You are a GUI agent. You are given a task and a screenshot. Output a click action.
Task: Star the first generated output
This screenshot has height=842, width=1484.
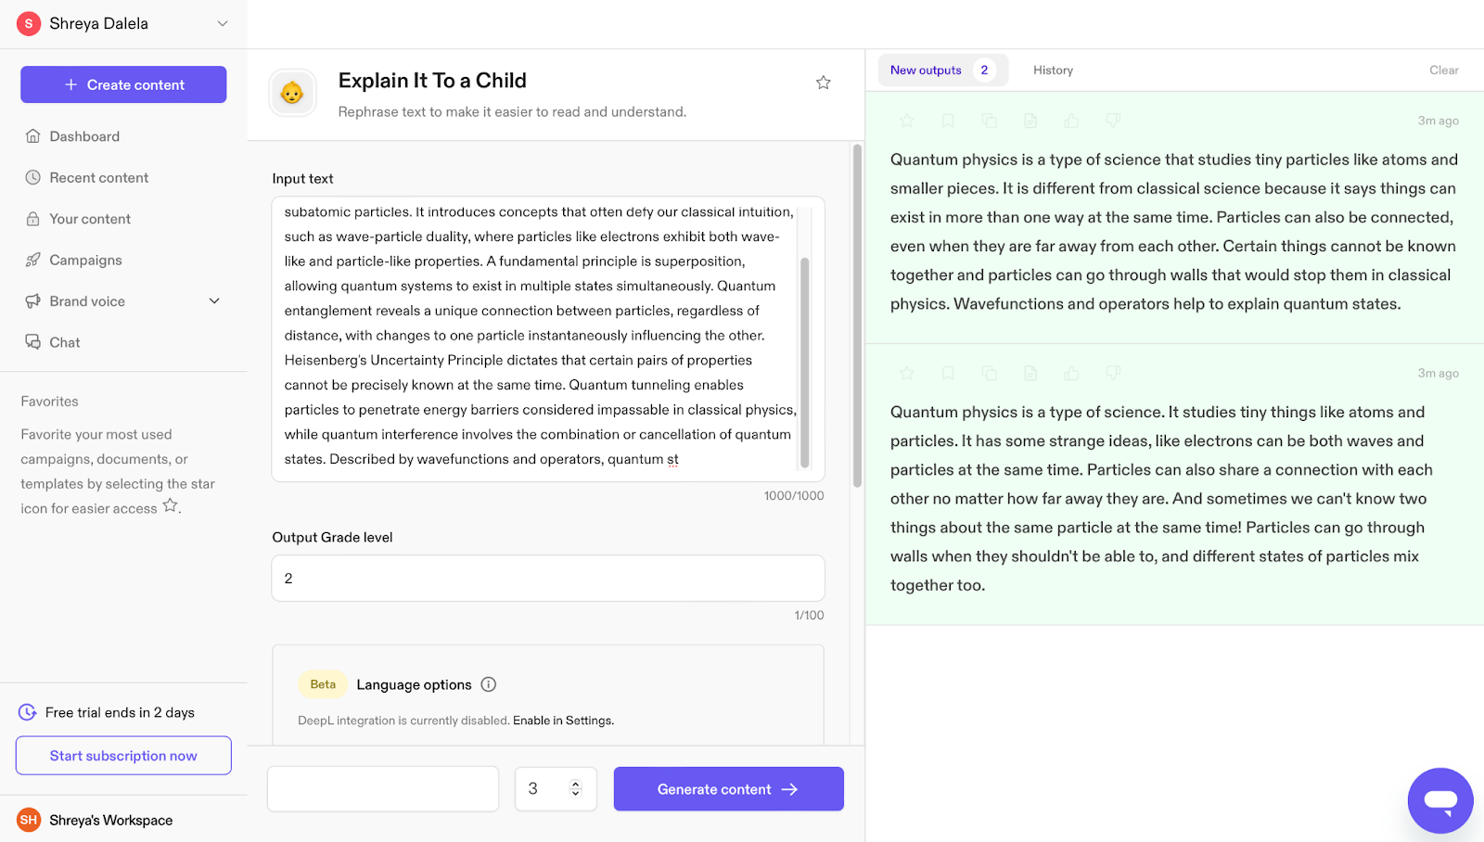tap(907, 121)
